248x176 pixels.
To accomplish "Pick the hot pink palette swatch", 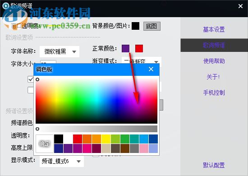I will coord(87,148).
